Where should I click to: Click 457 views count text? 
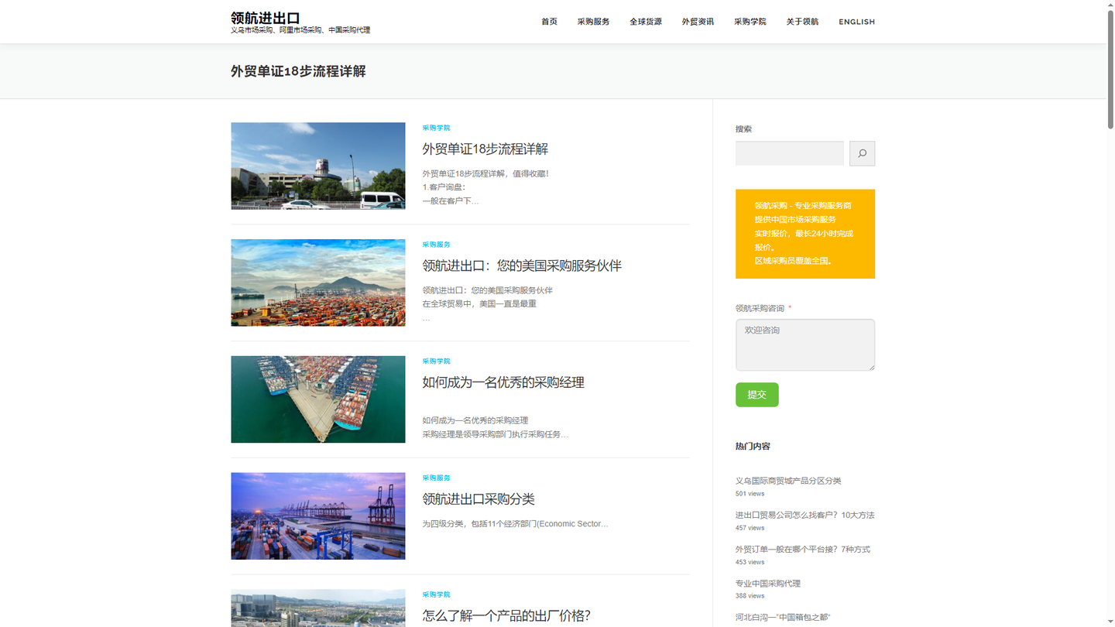750,528
